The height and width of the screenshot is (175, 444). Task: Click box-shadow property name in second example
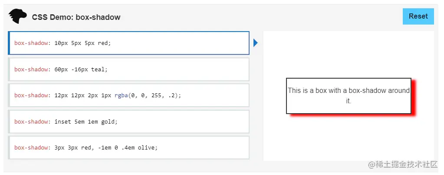(31, 69)
